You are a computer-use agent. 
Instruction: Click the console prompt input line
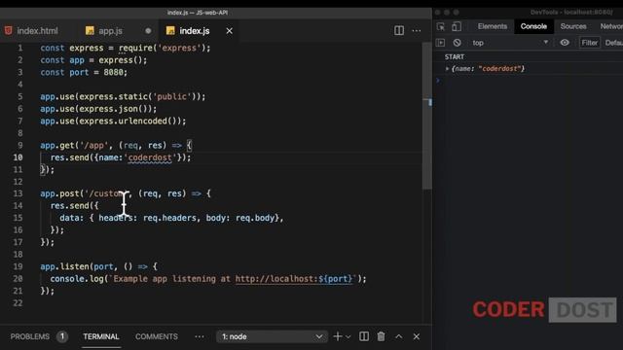[x=531, y=81]
